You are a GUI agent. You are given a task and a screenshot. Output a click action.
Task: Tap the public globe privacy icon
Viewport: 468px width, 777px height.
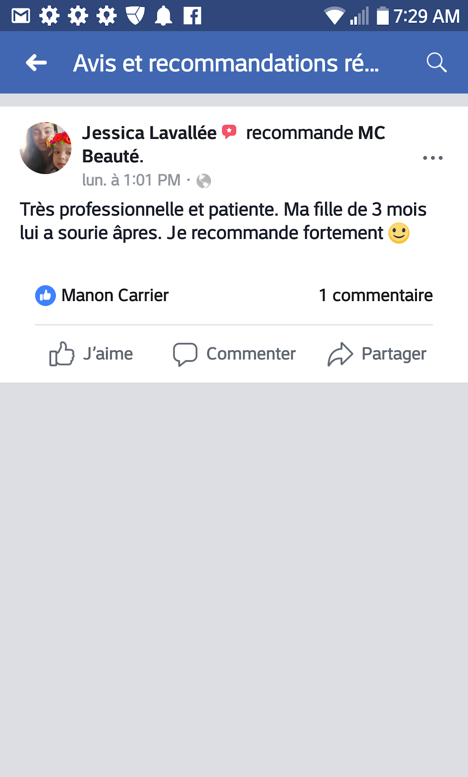[x=204, y=181]
